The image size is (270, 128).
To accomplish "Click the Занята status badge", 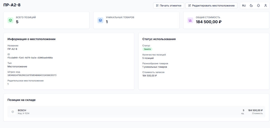I will click(x=147, y=49).
